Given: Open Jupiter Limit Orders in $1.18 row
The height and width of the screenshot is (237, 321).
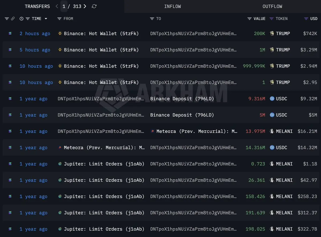Looking at the screenshot, I should click(x=104, y=164).
